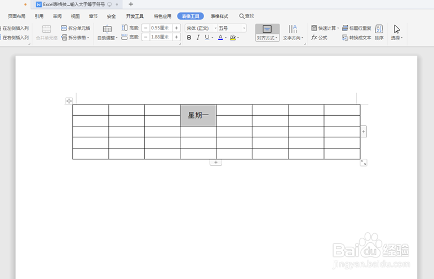Decrease row height with minus button
434x279 pixels.
[x=146, y=28]
